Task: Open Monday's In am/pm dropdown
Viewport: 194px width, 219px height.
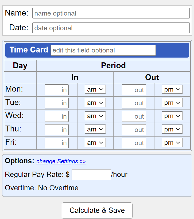Action: pyautogui.click(x=95, y=89)
